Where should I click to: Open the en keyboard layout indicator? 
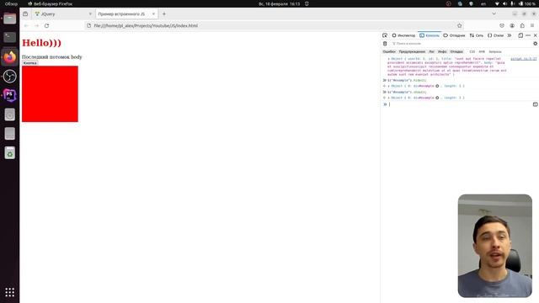[483, 3]
